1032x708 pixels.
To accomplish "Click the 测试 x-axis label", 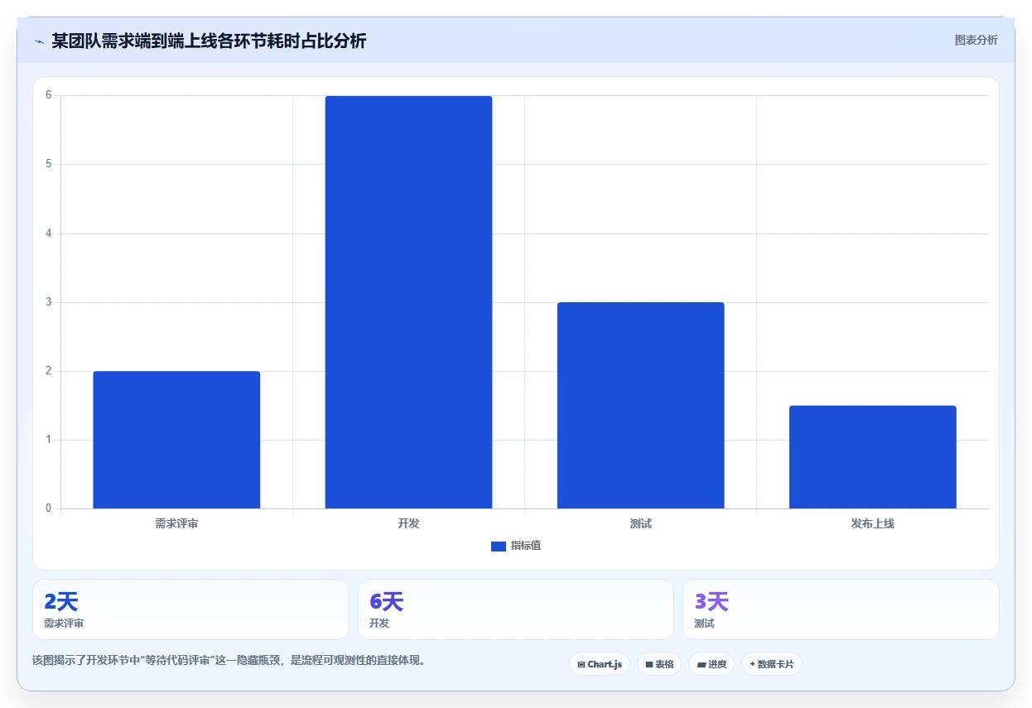I will point(640,523).
